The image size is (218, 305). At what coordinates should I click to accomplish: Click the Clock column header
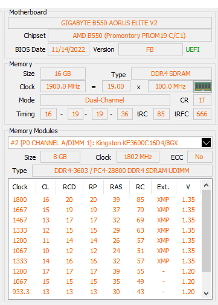point(22,187)
